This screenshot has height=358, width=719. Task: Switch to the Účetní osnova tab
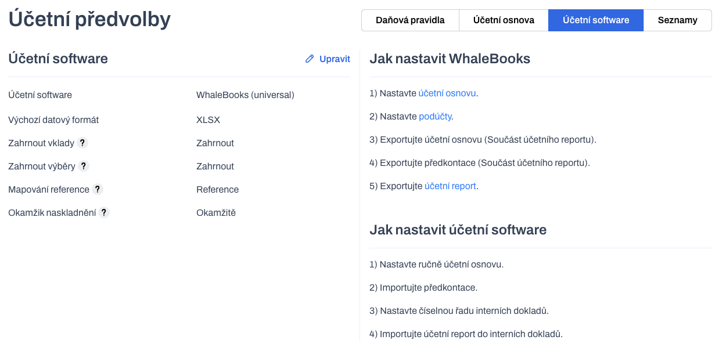[x=504, y=20]
